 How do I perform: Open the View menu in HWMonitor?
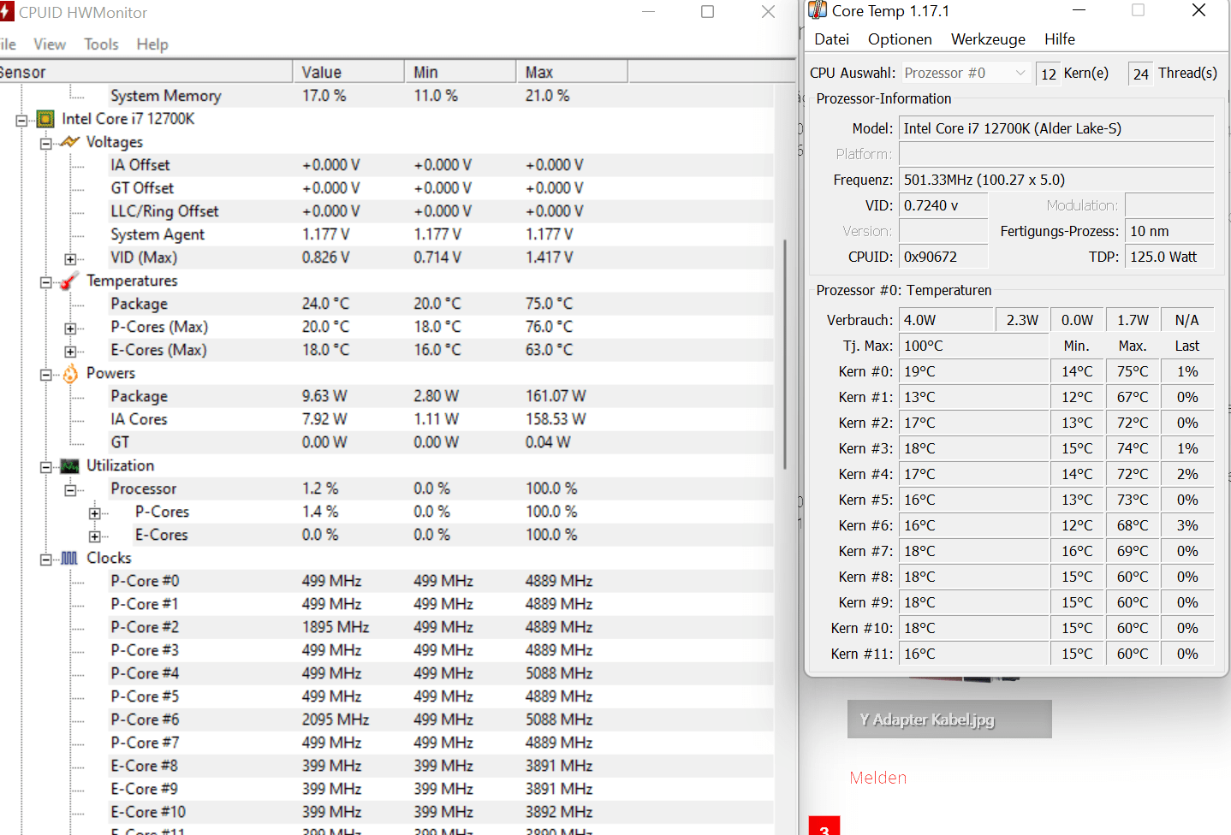pyautogui.click(x=50, y=44)
